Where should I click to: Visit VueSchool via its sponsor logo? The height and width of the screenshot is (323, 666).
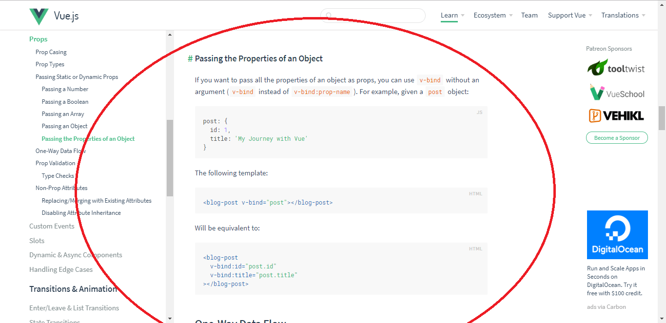[x=616, y=93]
